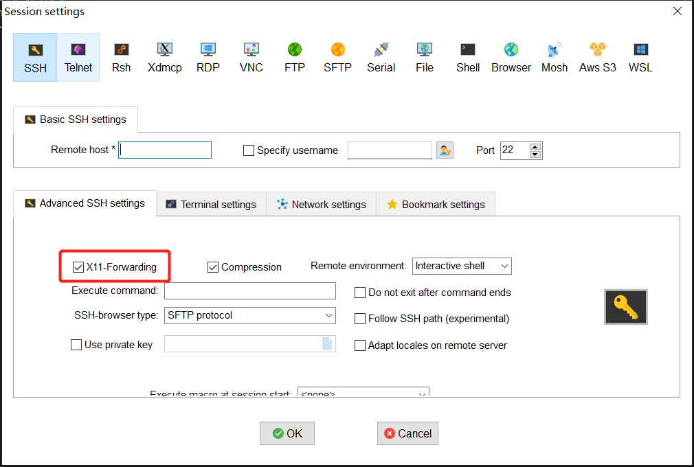Select the SSH session type icon
The height and width of the screenshot is (467, 694).
(35, 58)
